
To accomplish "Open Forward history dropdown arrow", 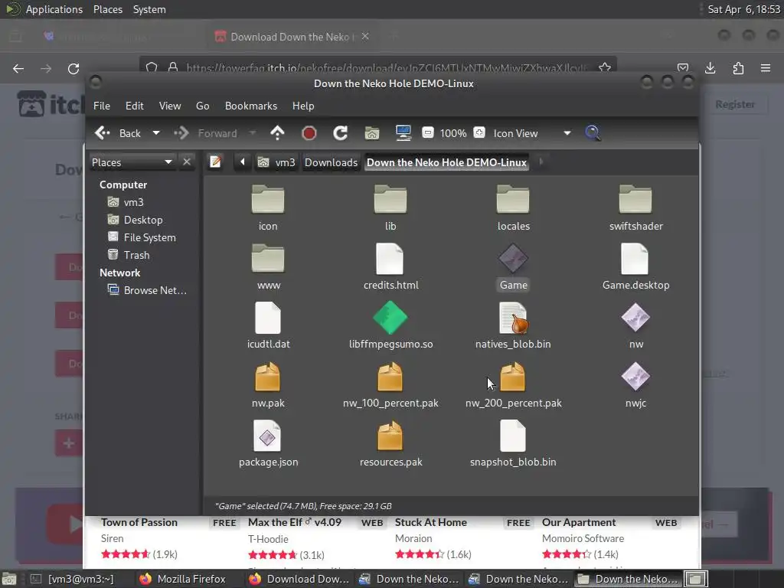I will (252, 133).
